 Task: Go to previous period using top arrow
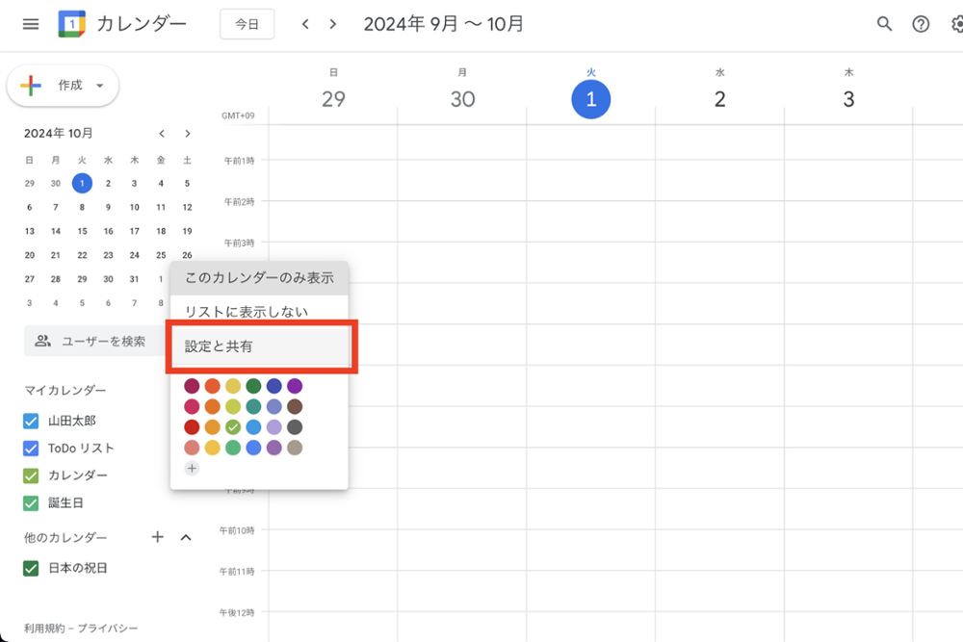coord(305,24)
